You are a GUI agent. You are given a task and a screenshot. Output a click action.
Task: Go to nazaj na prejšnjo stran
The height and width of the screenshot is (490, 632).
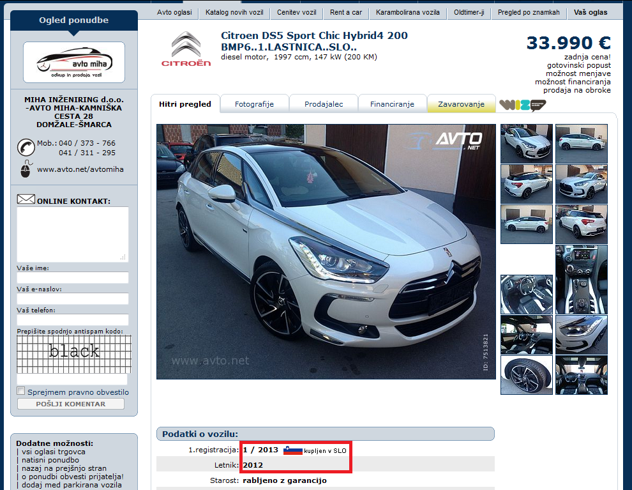coord(64,468)
